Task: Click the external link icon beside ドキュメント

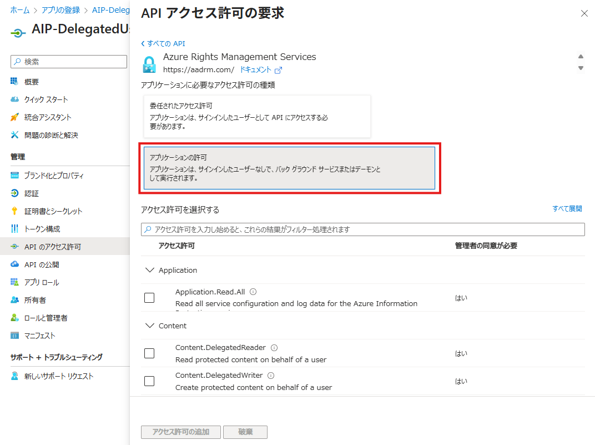Action: pyautogui.click(x=278, y=70)
